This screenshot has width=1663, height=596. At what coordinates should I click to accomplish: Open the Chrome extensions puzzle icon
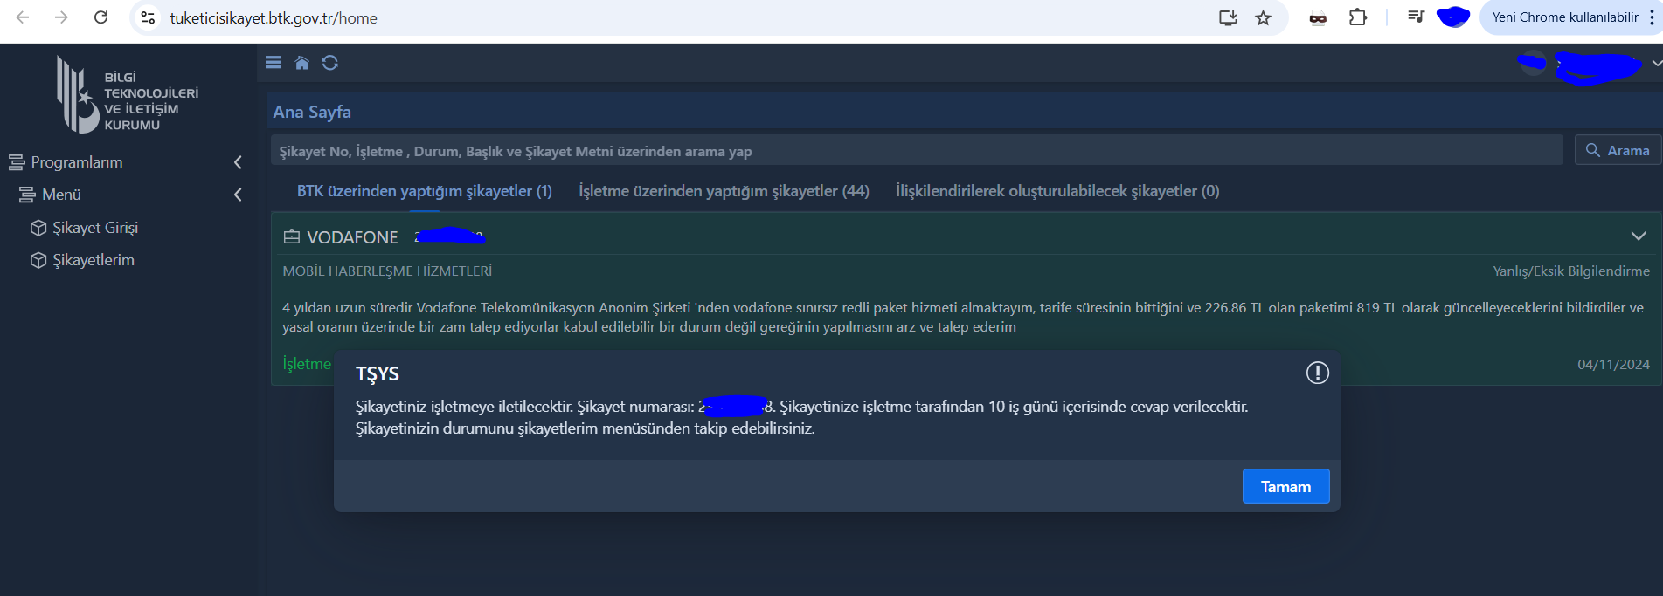coord(1358,17)
